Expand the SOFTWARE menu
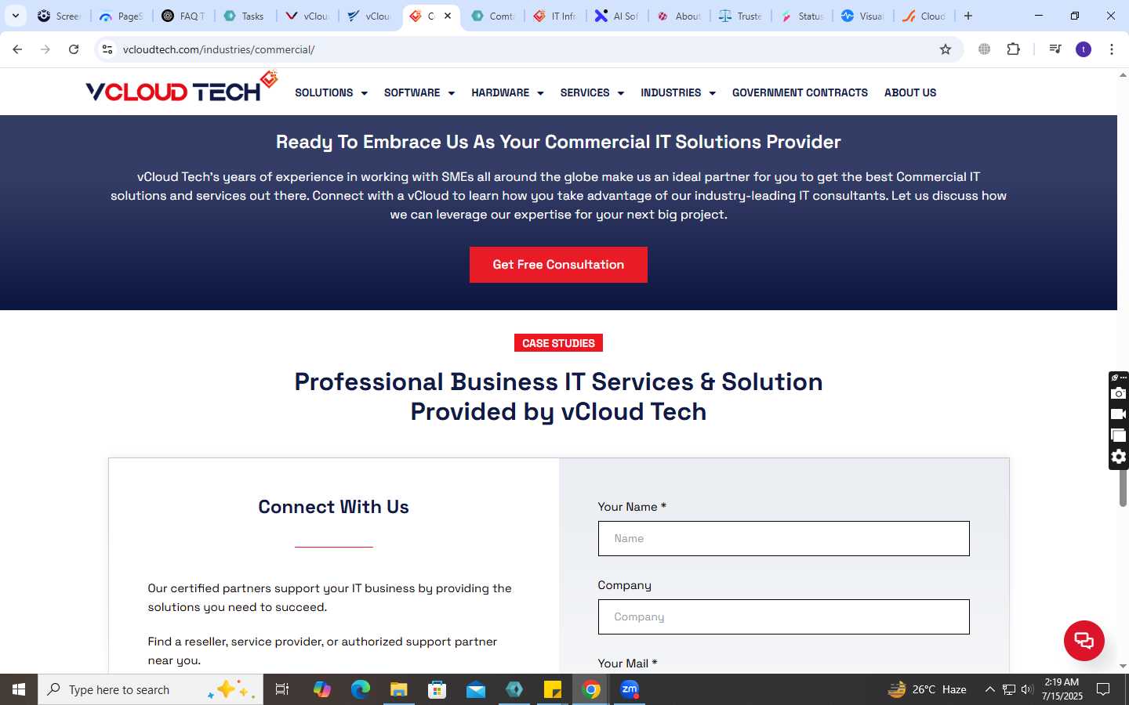Image resolution: width=1129 pixels, height=705 pixels. pyautogui.click(x=419, y=92)
